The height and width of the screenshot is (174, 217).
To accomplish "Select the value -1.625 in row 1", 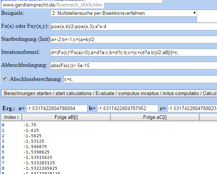I will click(x=31, y=130).
